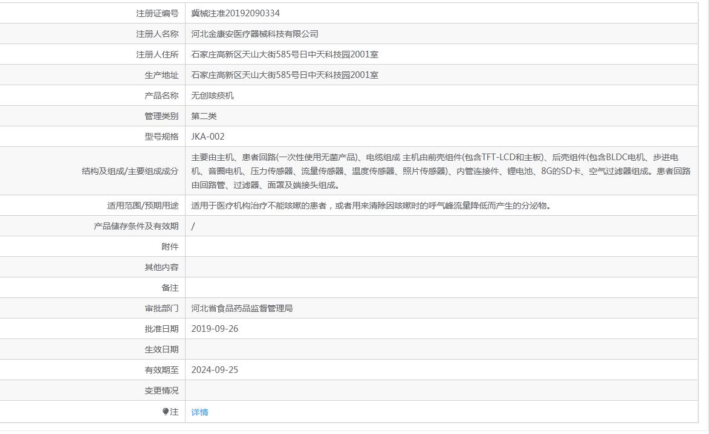Click the slash value for 产品储存条件及有效期
This screenshot has width=709, height=434.
[x=193, y=226]
